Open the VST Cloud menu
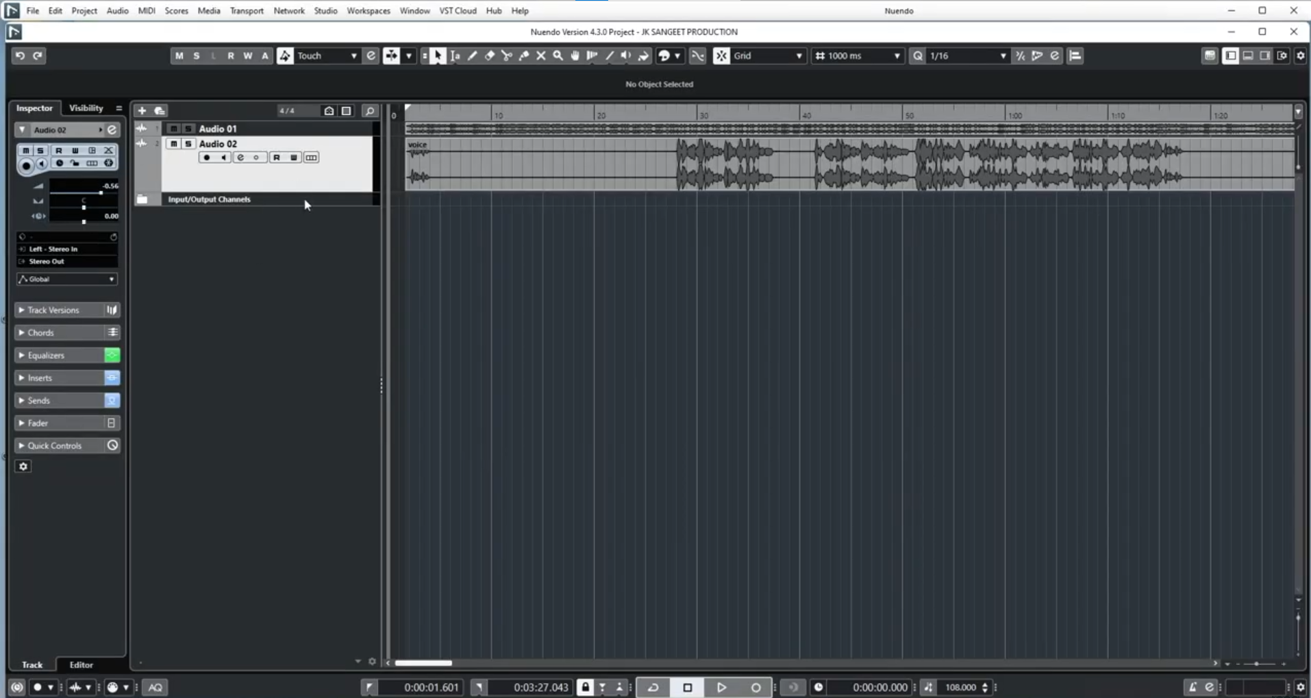Image resolution: width=1311 pixels, height=698 pixels. click(x=458, y=11)
